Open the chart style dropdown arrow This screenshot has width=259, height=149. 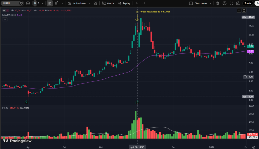point(62,3)
